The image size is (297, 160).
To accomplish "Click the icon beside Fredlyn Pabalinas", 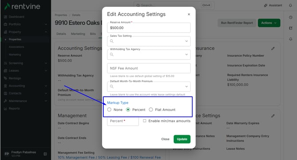I will [45, 154].
